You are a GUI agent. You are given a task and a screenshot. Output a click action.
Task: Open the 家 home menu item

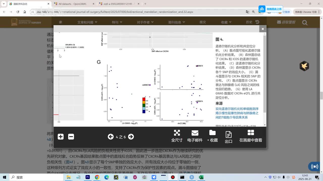click(x=61, y=22)
